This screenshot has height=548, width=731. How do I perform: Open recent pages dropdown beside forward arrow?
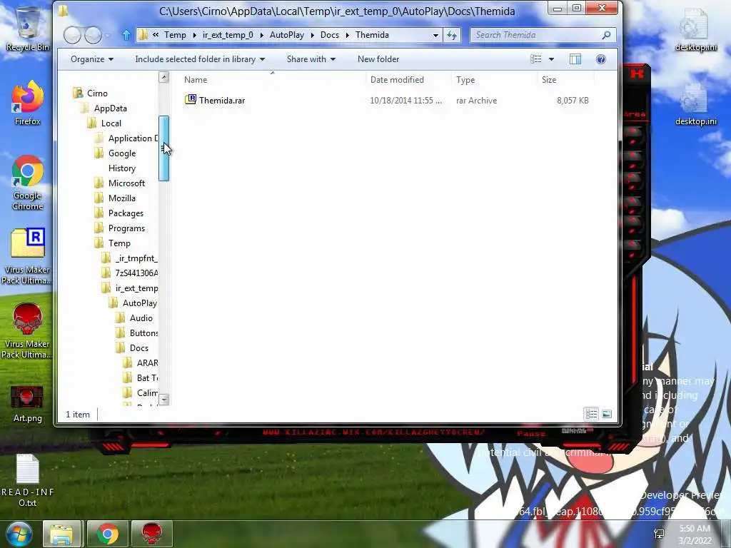point(108,36)
